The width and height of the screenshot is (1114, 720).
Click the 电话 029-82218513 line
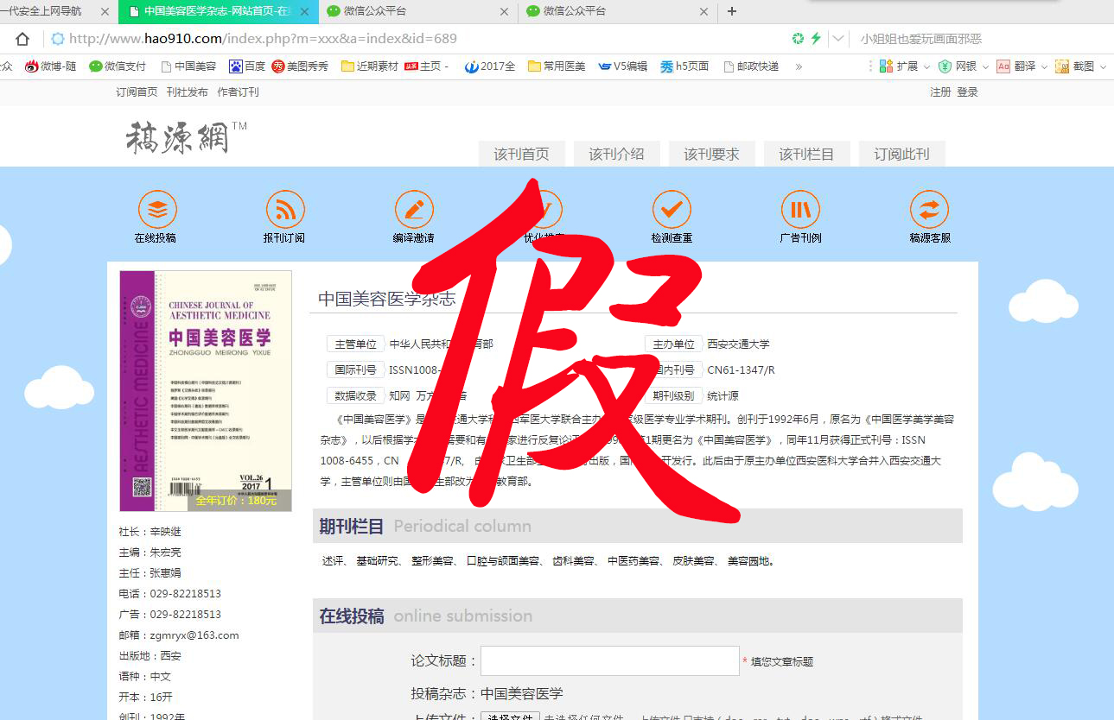[x=170, y=594]
